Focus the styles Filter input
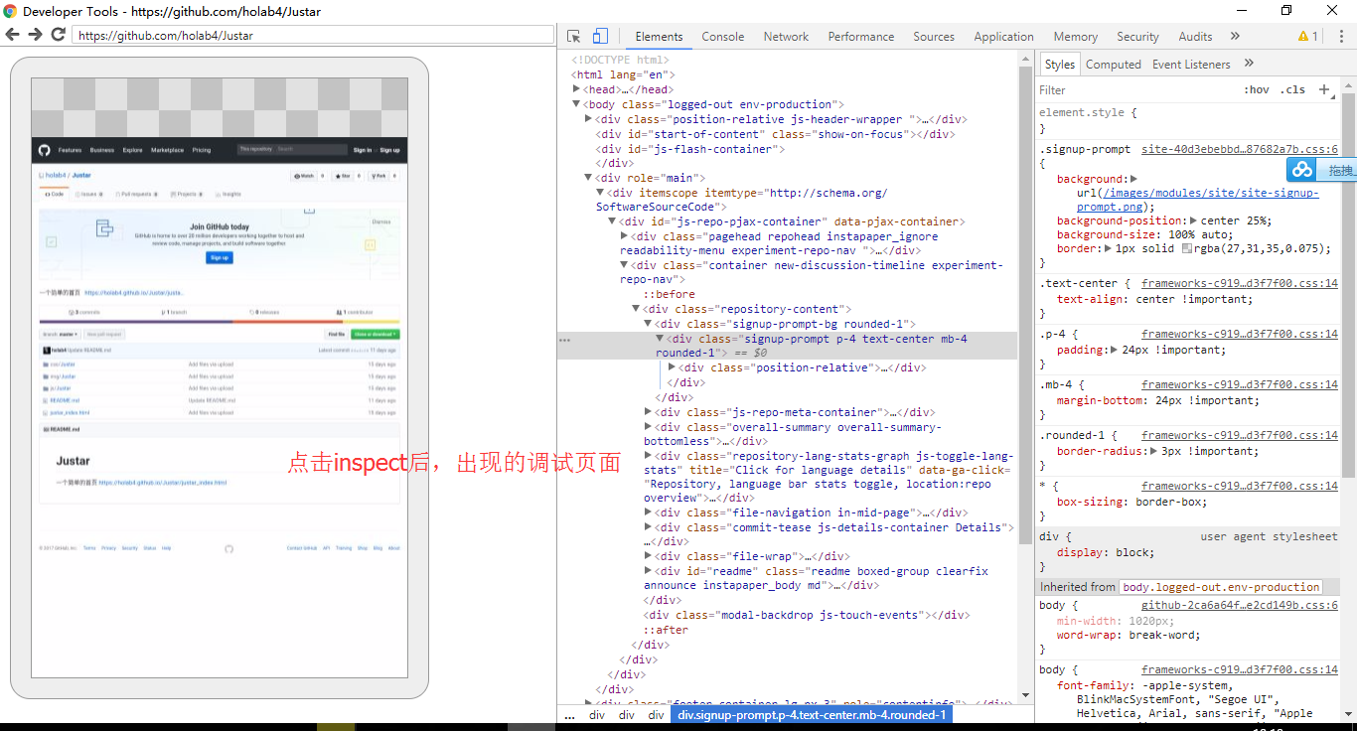The height and width of the screenshot is (731, 1357). click(x=1135, y=89)
